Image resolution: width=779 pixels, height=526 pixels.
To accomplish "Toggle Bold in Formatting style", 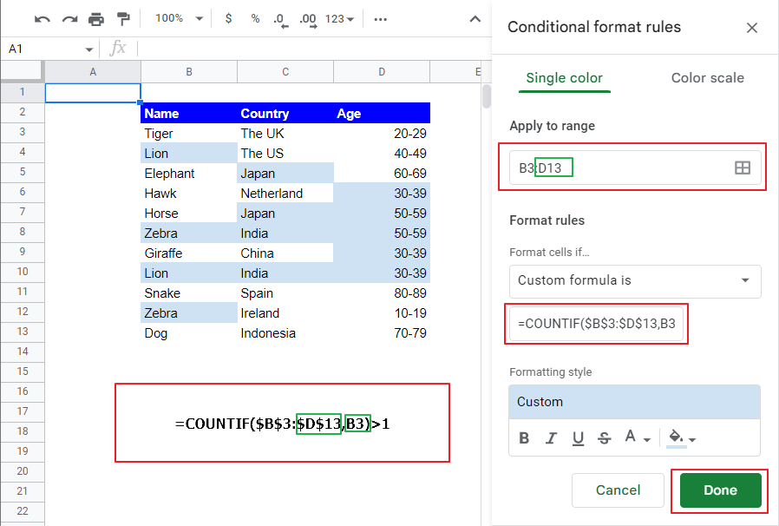I will tap(524, 437).
